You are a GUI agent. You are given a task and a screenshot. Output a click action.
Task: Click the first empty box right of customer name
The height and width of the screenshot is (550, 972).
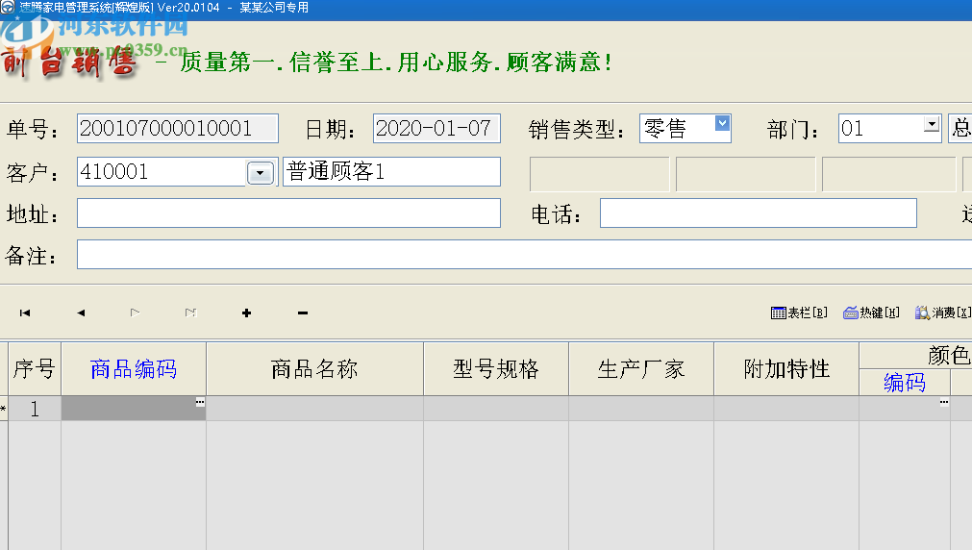pyautogui.click(x=599, y=174)
